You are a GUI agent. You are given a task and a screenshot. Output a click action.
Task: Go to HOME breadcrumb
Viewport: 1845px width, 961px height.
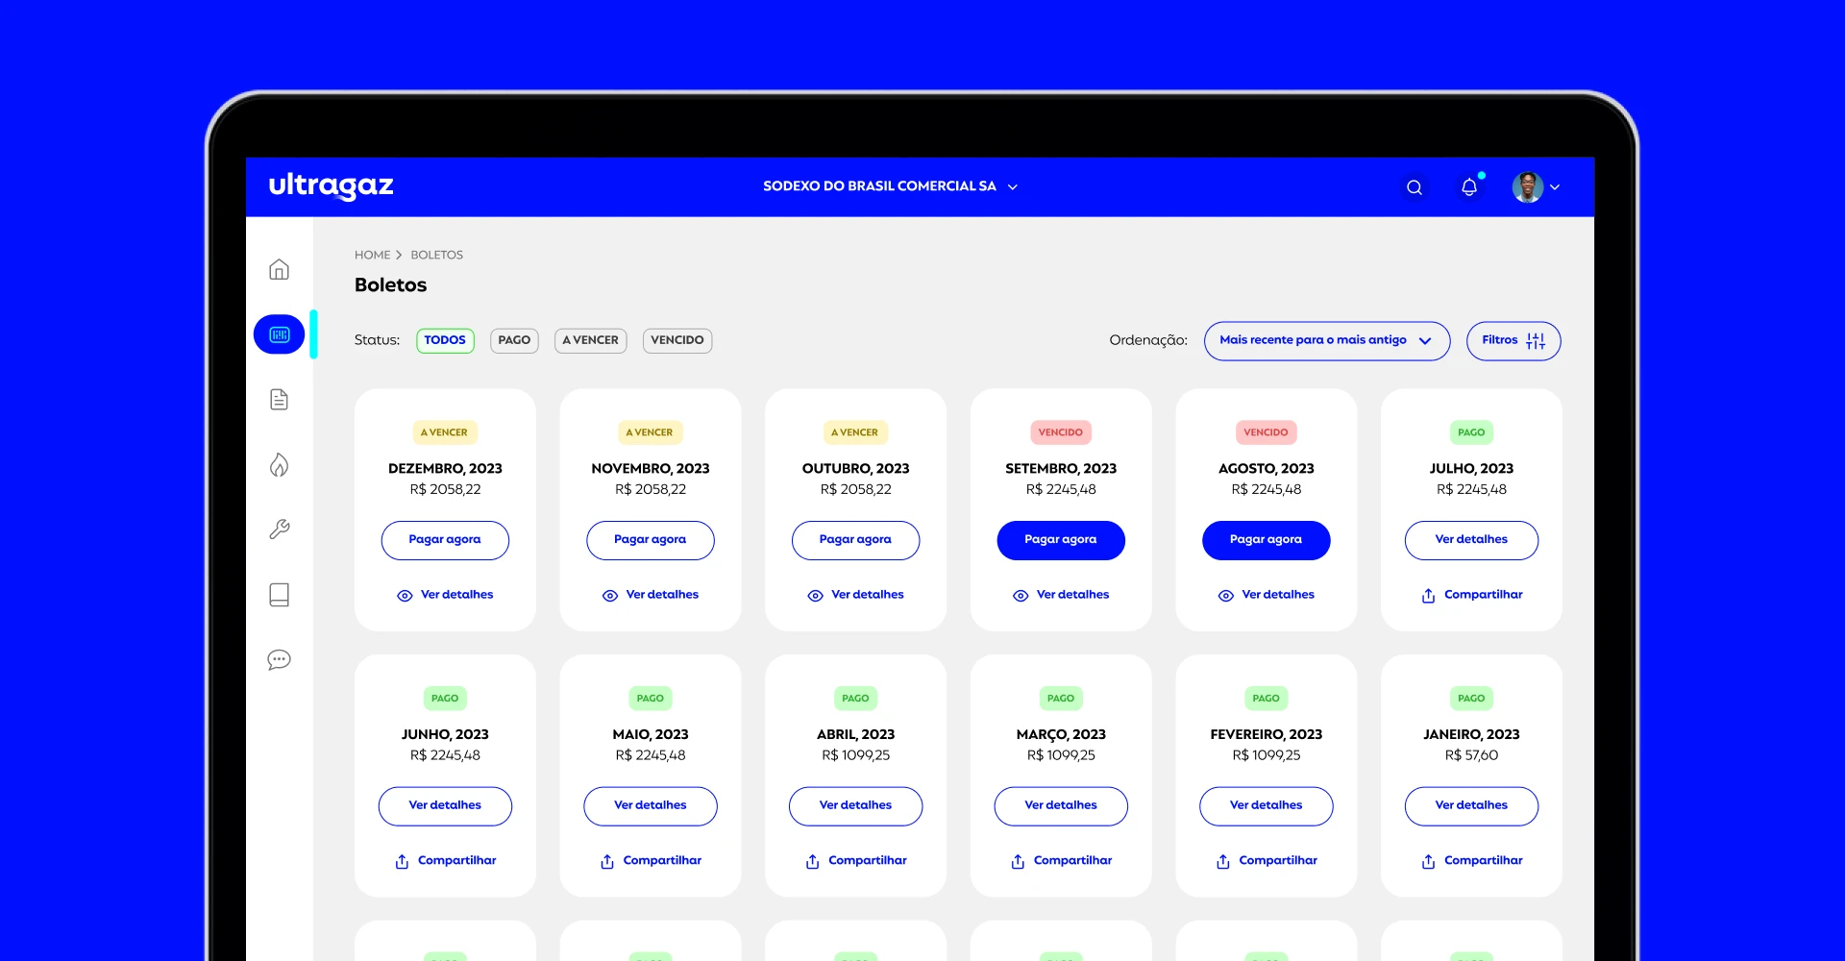(372, 255)
